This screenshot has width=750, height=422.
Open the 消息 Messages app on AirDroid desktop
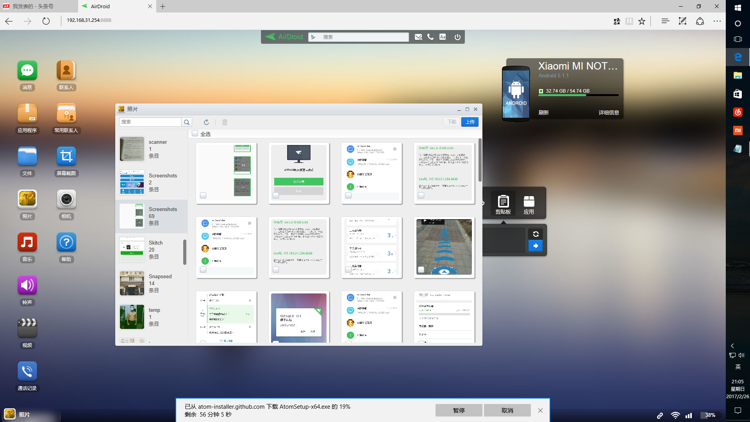point(27,70)
